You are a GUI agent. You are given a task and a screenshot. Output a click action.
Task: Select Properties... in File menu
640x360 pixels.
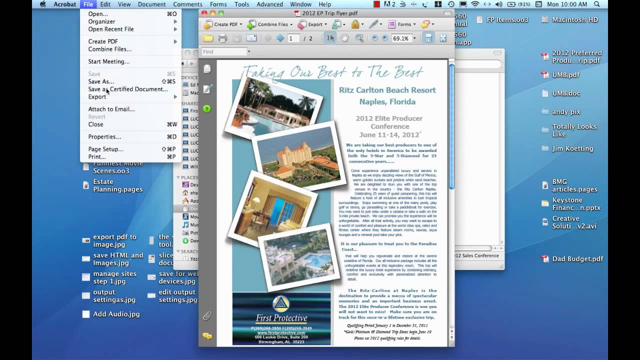tap(130, 136)
